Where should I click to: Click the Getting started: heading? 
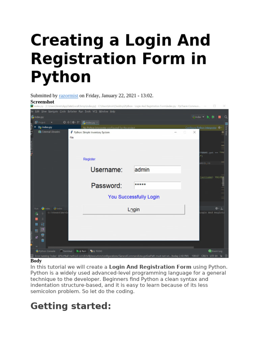[x=71, y=306]
